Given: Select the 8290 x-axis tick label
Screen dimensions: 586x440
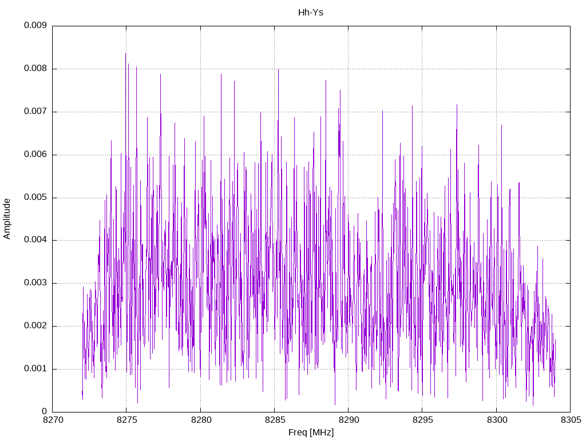Looking at the screenshot, I should (x=349, y=420).
